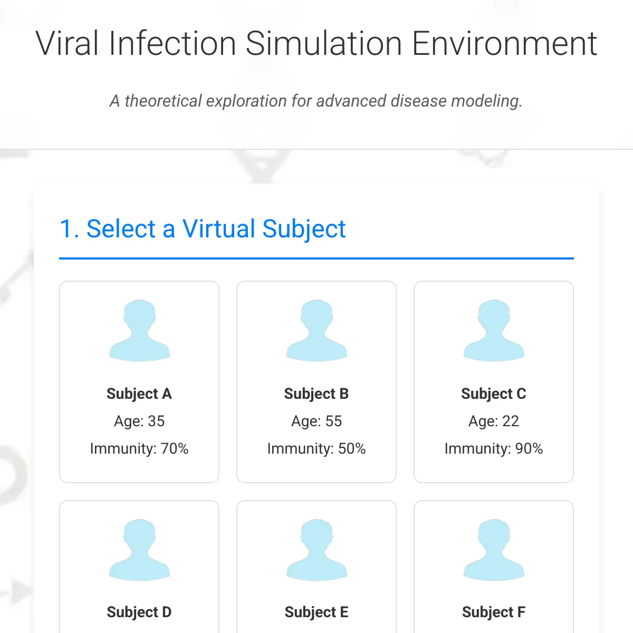This screenshot has height=633, width=633.
Task: Click Subject D's avatar icon
Action: (x=139, y=549)
